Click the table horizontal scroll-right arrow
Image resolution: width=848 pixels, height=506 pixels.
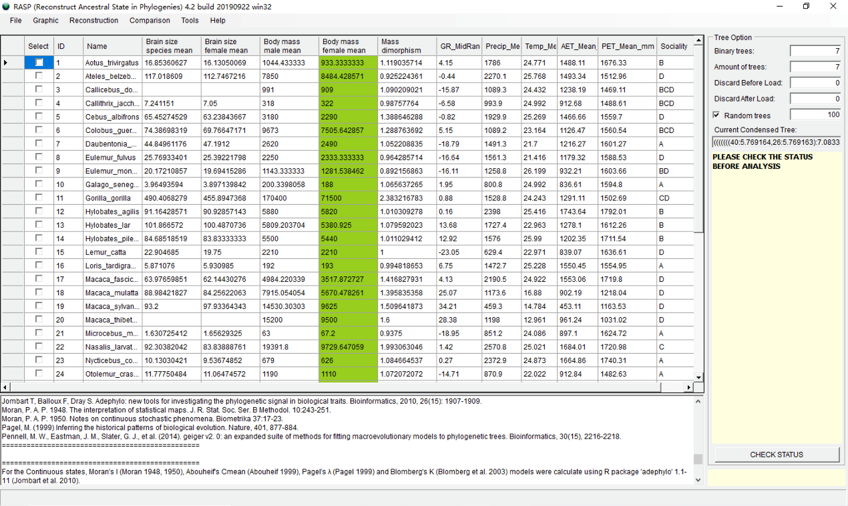click(x=689, y=387)
